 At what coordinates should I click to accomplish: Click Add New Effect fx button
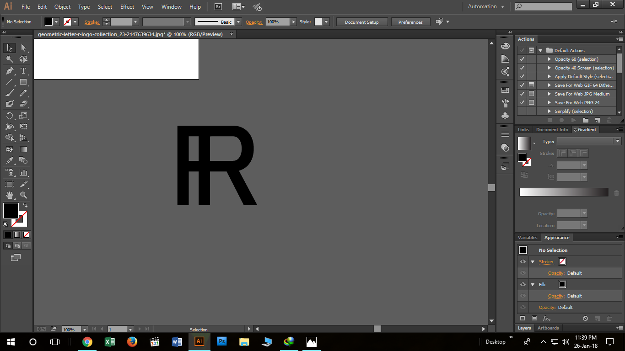(x=546, y=319)
